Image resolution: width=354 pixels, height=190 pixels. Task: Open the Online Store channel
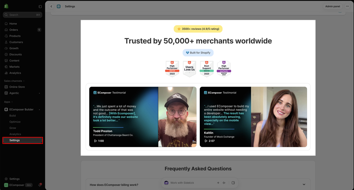pos(17,87)
